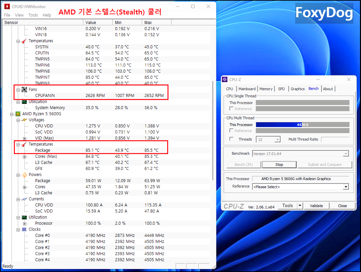Expand the Cores power row
The width and height of the screenshot is (361, 272).
(24, 188)
